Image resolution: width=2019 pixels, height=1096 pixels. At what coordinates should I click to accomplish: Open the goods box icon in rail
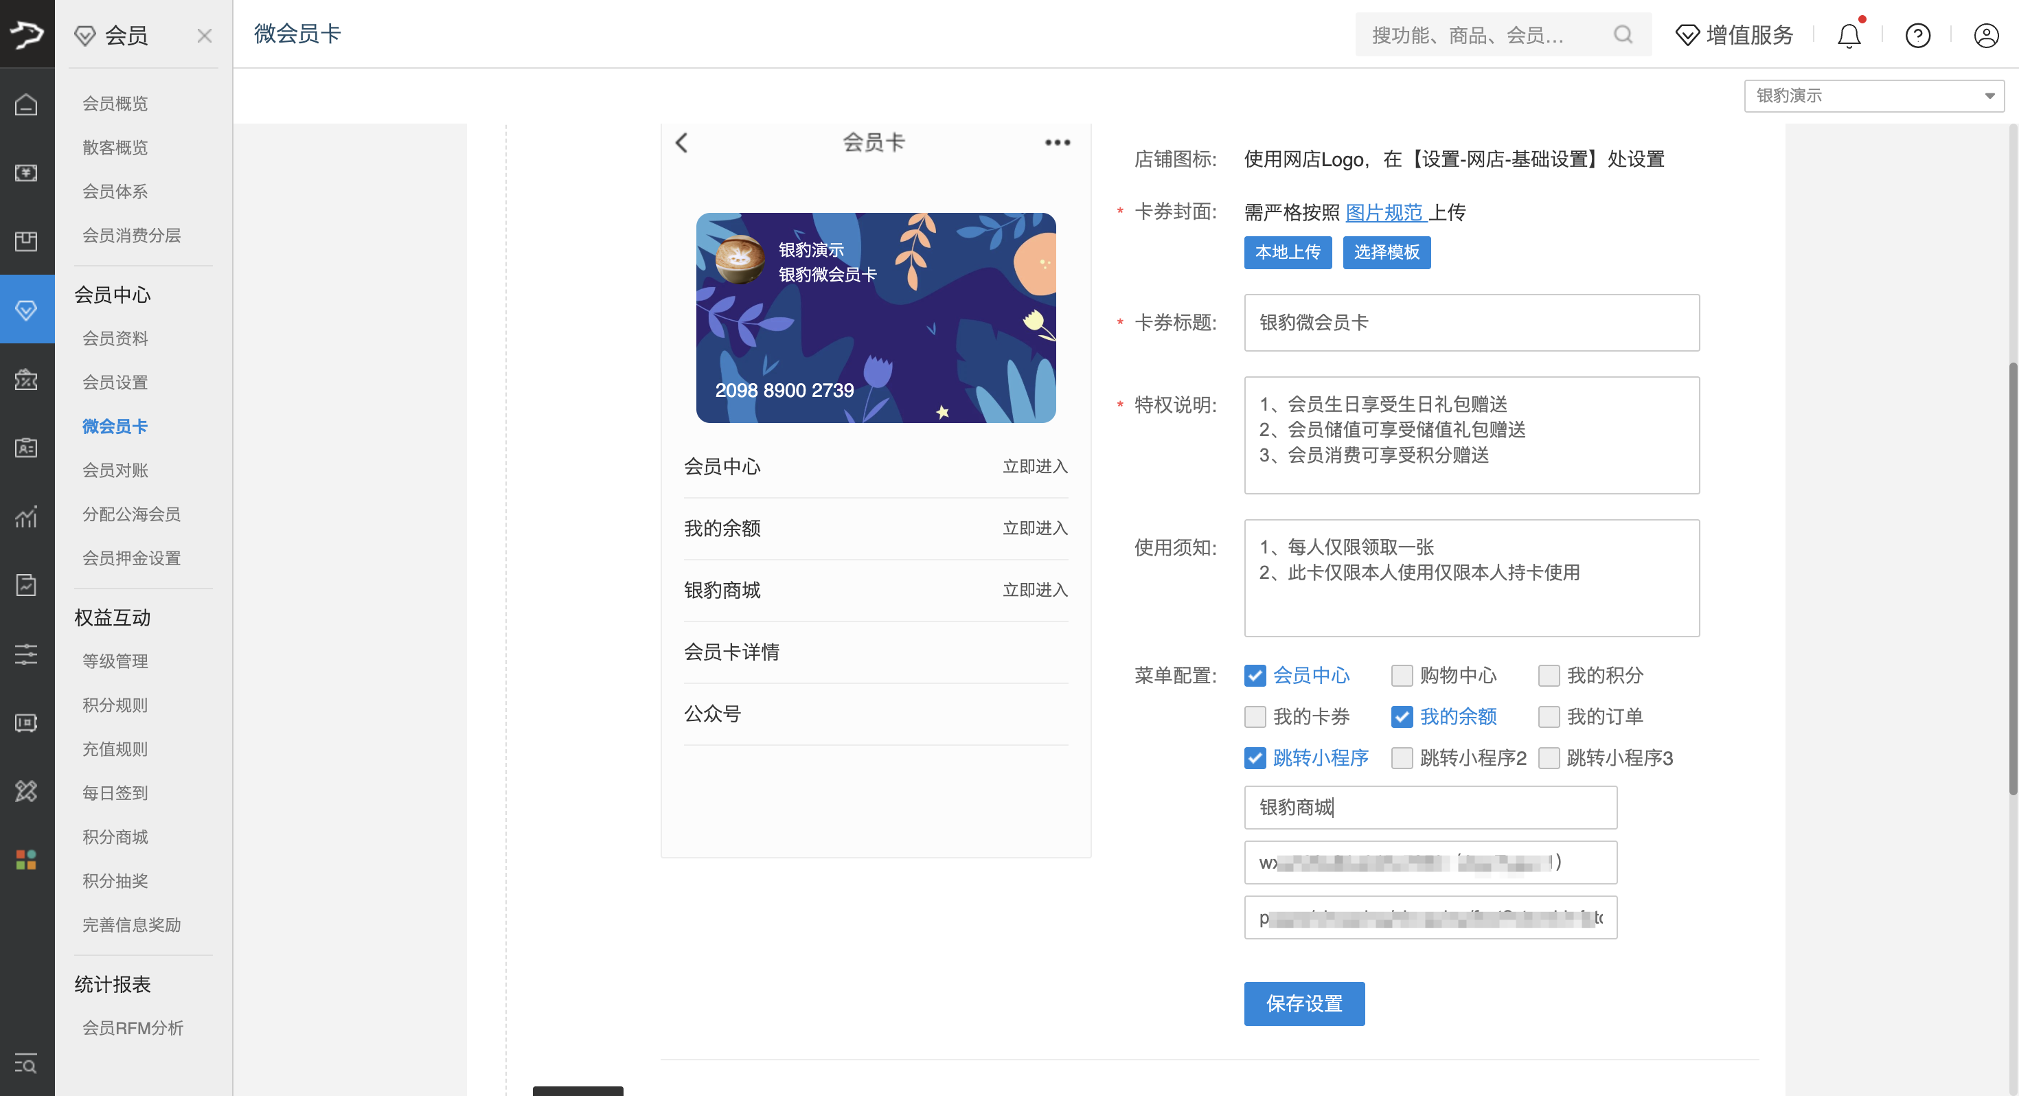click(27, 240)
